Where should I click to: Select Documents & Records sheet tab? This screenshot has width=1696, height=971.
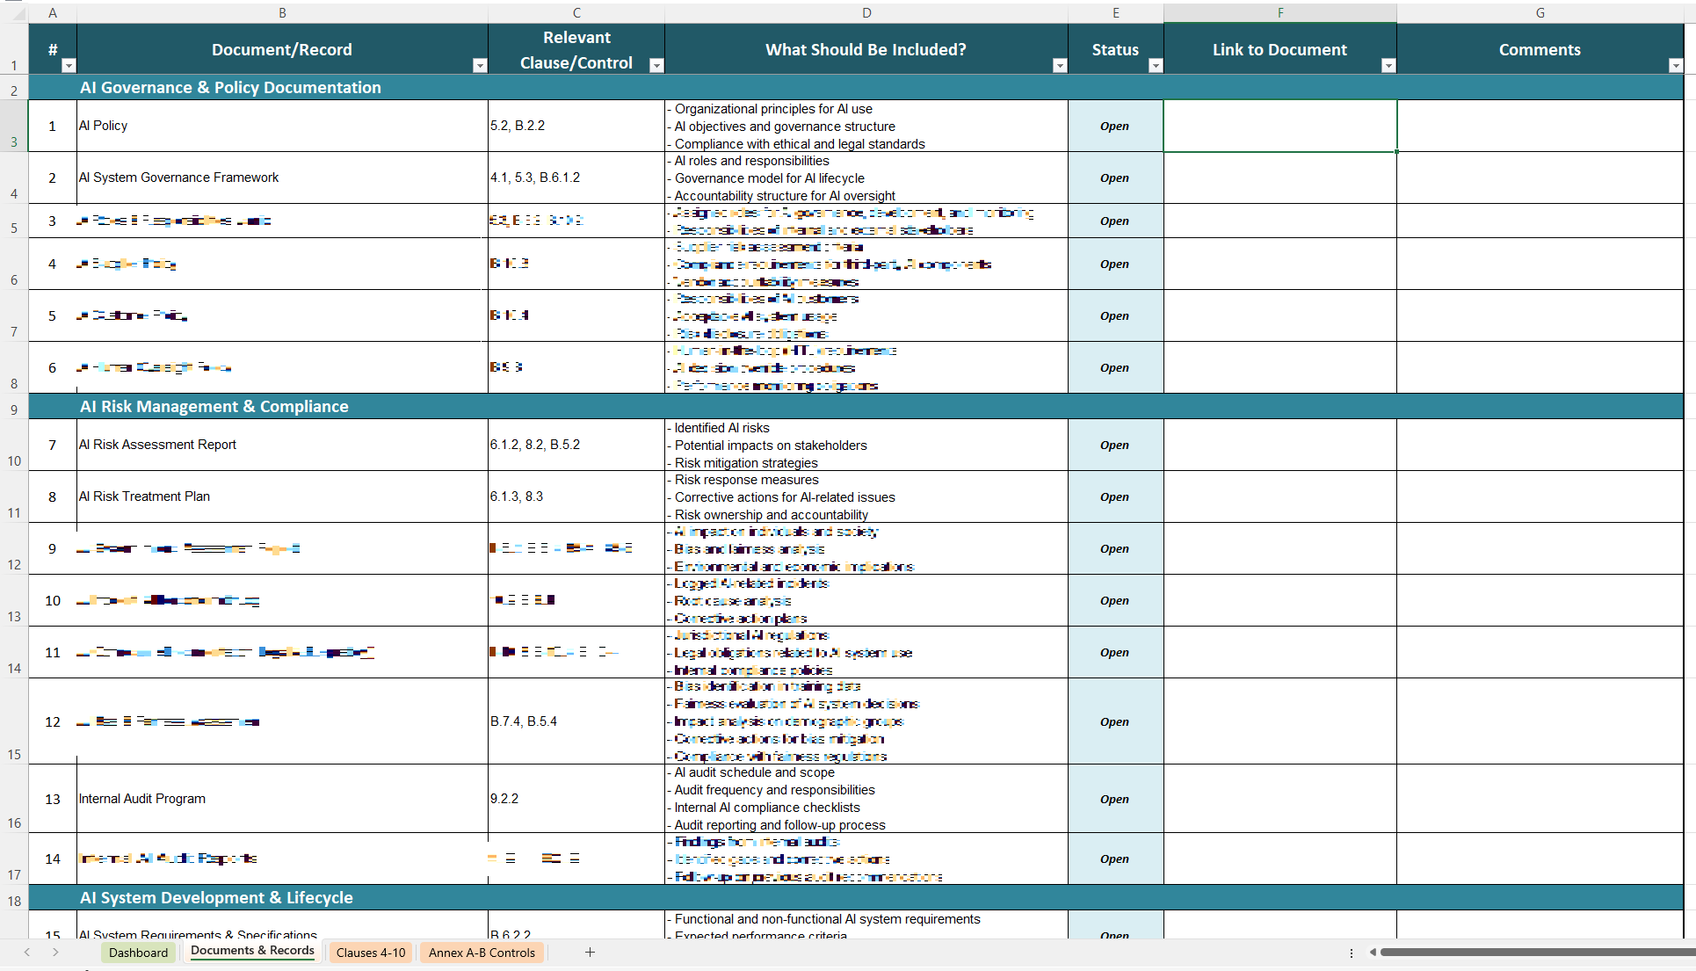pyautogui.click(x=252, y=951)
